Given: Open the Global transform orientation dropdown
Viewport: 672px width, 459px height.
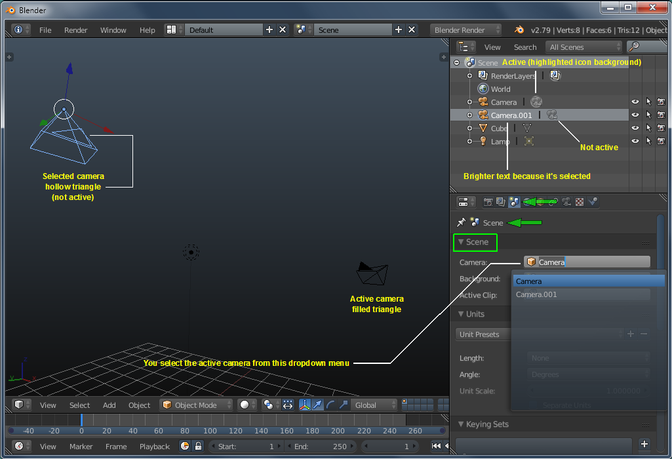Looking at the screenshot, I should 374,405.
